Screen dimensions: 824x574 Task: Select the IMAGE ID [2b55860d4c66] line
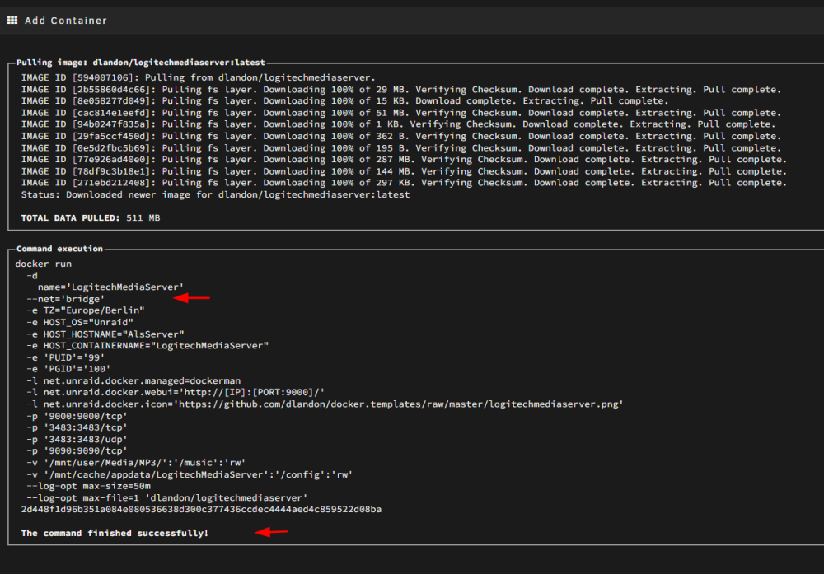pyautogui.click(x=401, y=90)
